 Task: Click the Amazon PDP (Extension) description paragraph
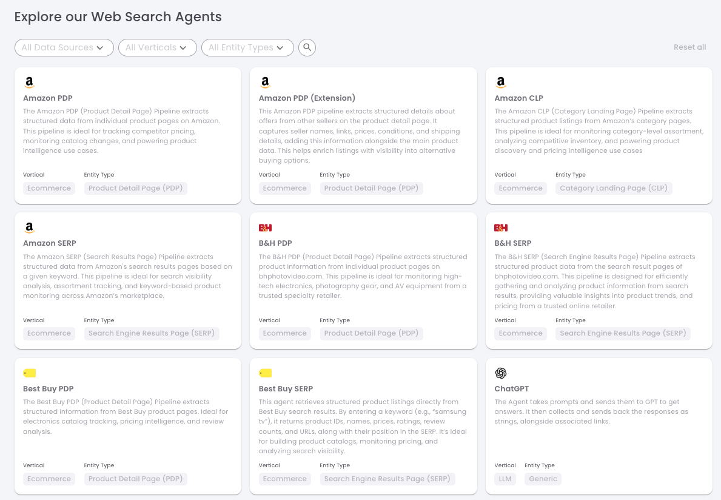pos(359,136)
